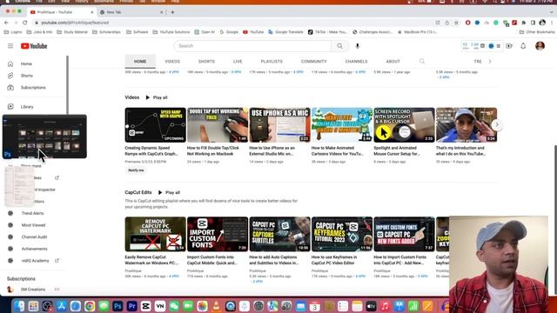The image size is (557, 313).
Task: Open CapCut PC Keyframes tutorial thumbnail
Action: (x=342, y=234)
